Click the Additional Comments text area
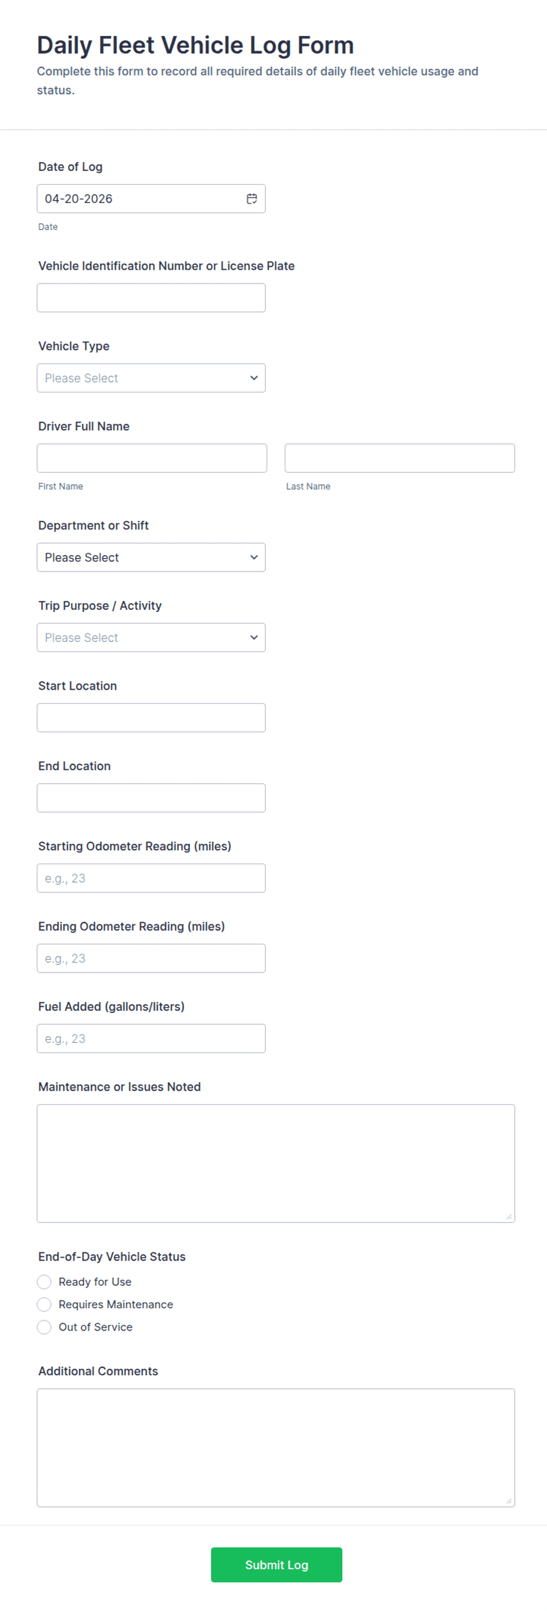Screen dimensions: 547x1611 [x=275, y=1448]
